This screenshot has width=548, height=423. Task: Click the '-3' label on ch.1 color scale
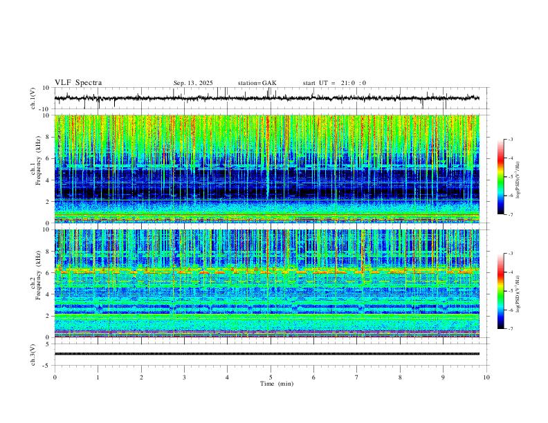coord(511,139)
